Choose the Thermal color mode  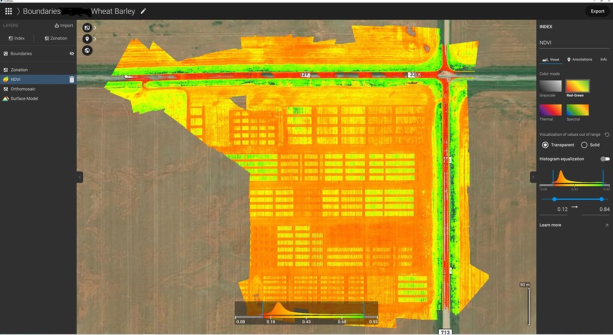551,110
